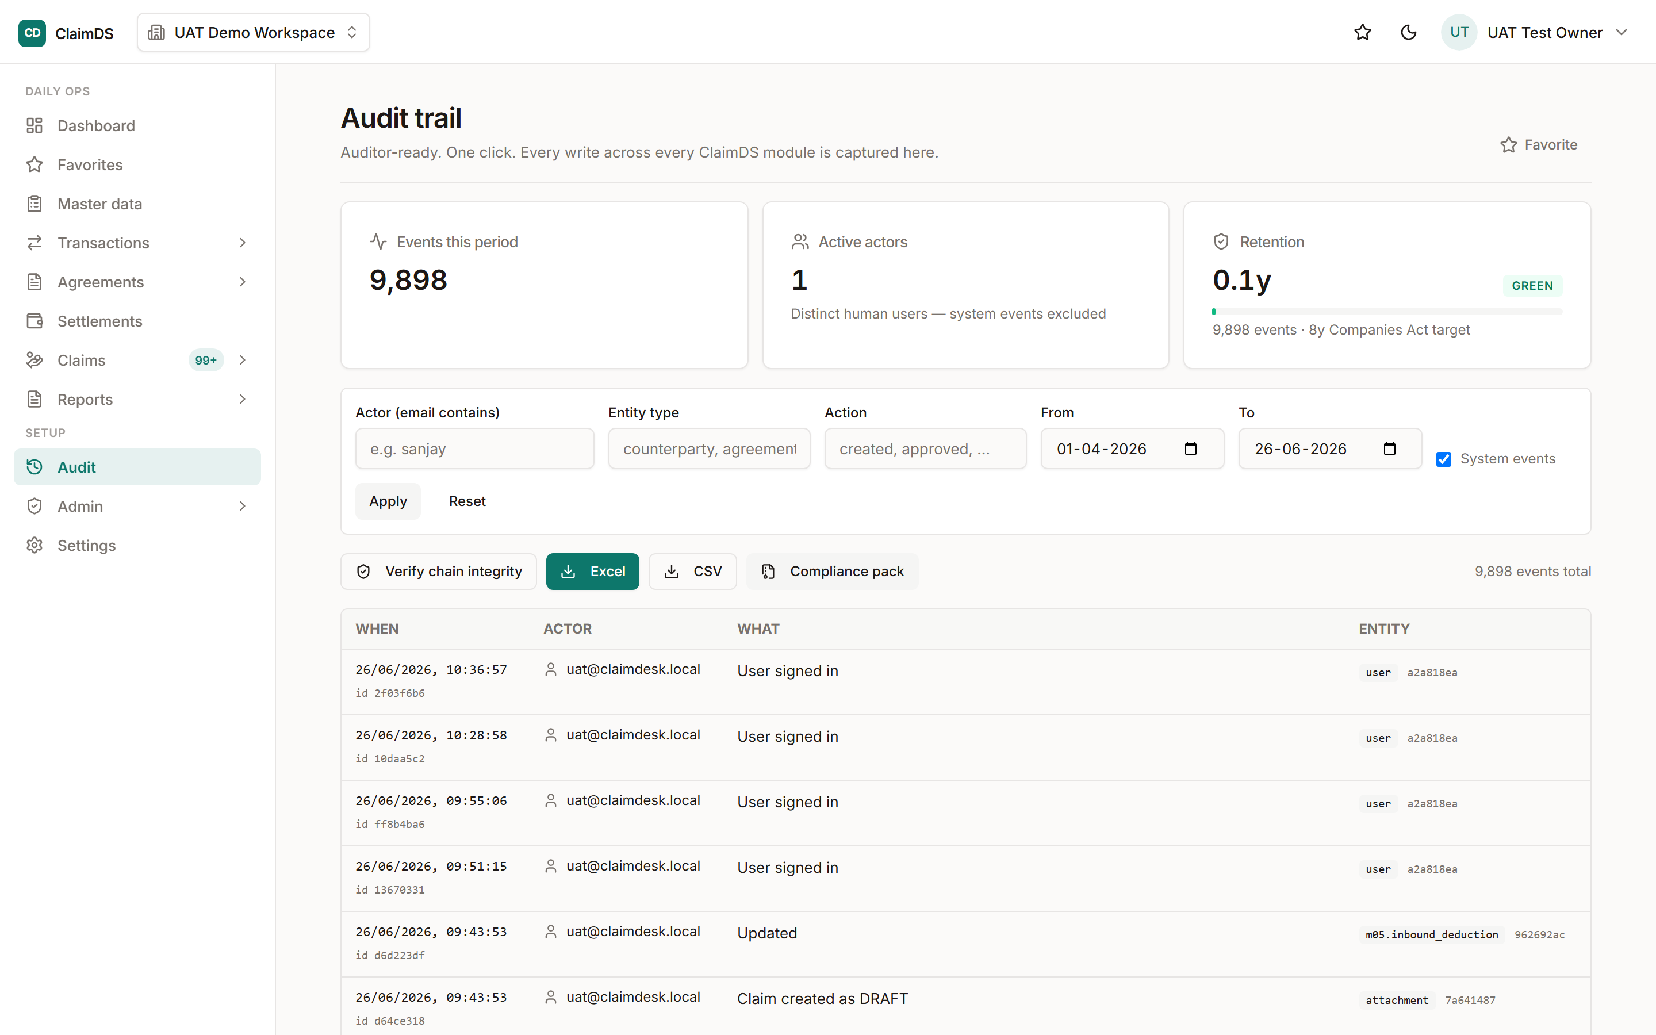The image size is (1656, 1035).
Task: Expand the Admin chevron
Action: pyautogui.click(x=242, y=506)
